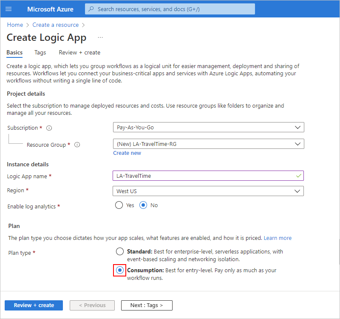
Task: Switch to the Tags tab
Action: [40, 52]
